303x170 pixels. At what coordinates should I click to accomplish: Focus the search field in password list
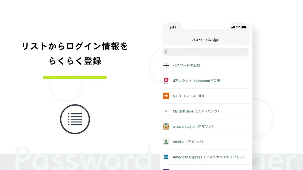pos(206,52)
